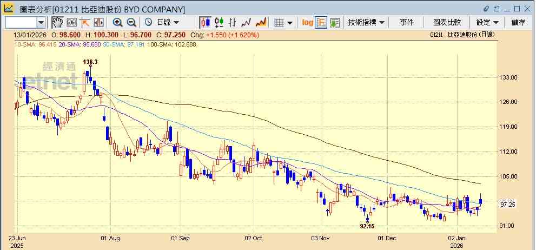Click the 133.00 price axis label

click(x=509, y=77)
